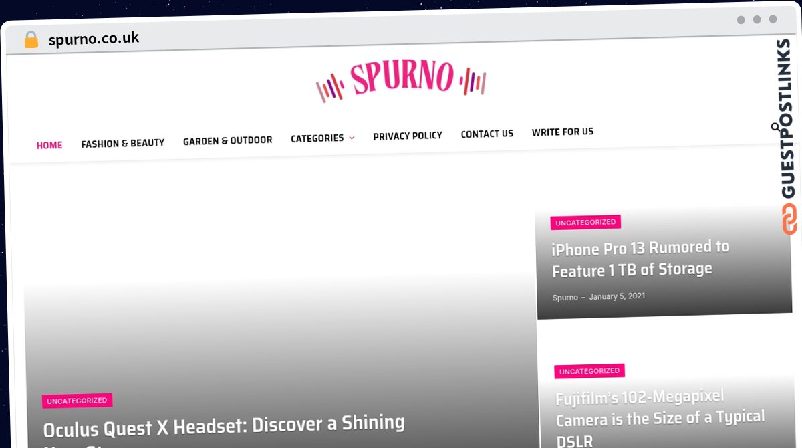Viewport: 802px width, 448px height.
Task: Read the Fujifilm 102-Megapixel Camera article
Action: (660, 418)
